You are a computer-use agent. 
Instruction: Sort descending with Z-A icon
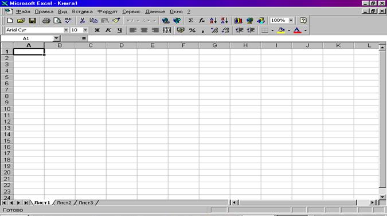click(224, 21)
